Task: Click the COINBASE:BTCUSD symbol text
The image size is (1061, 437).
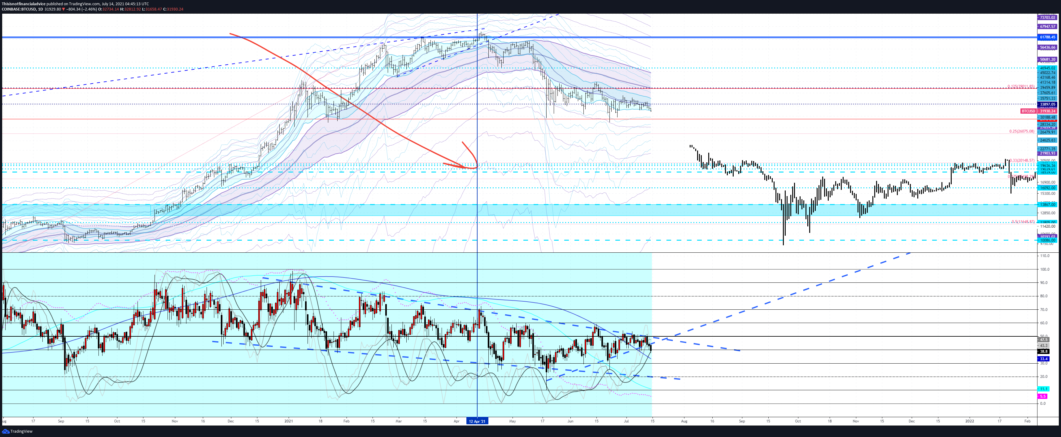Action: pyautogui.click(x=19, y=9)
